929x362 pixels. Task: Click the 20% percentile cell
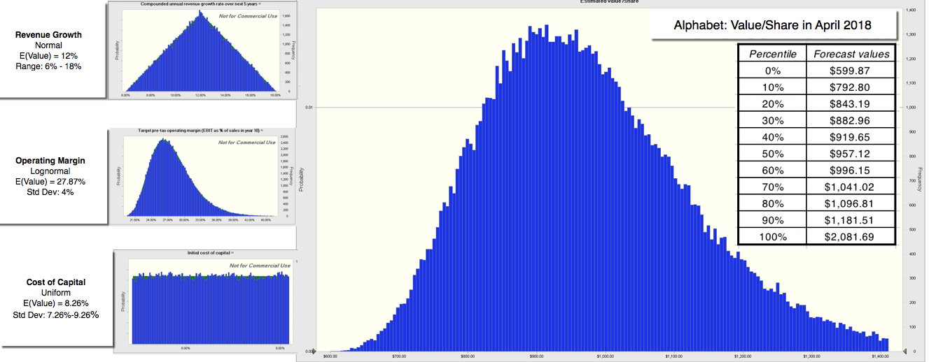tap(772, 103)
